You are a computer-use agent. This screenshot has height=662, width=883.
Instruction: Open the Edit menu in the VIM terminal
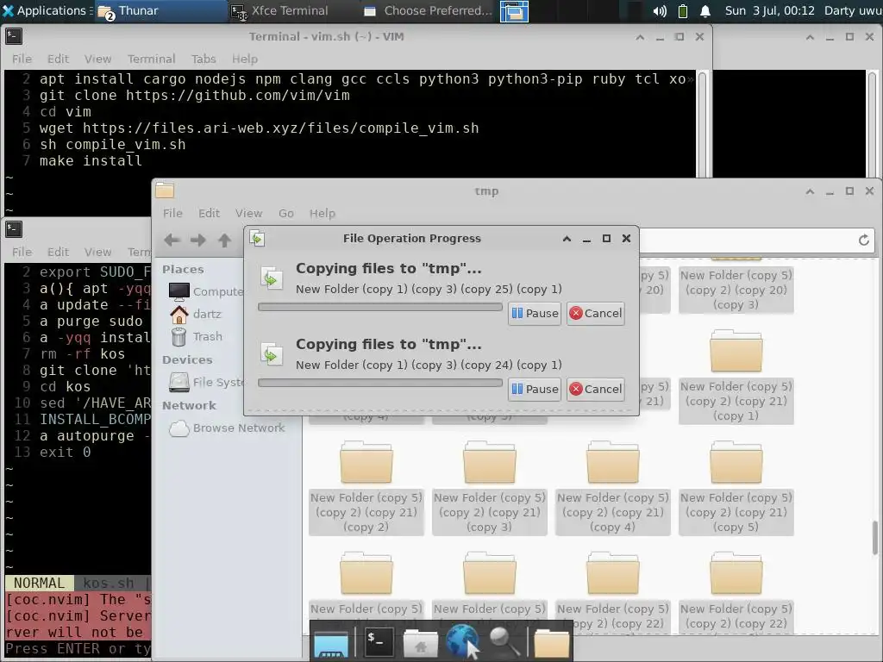tap(58, 59)
